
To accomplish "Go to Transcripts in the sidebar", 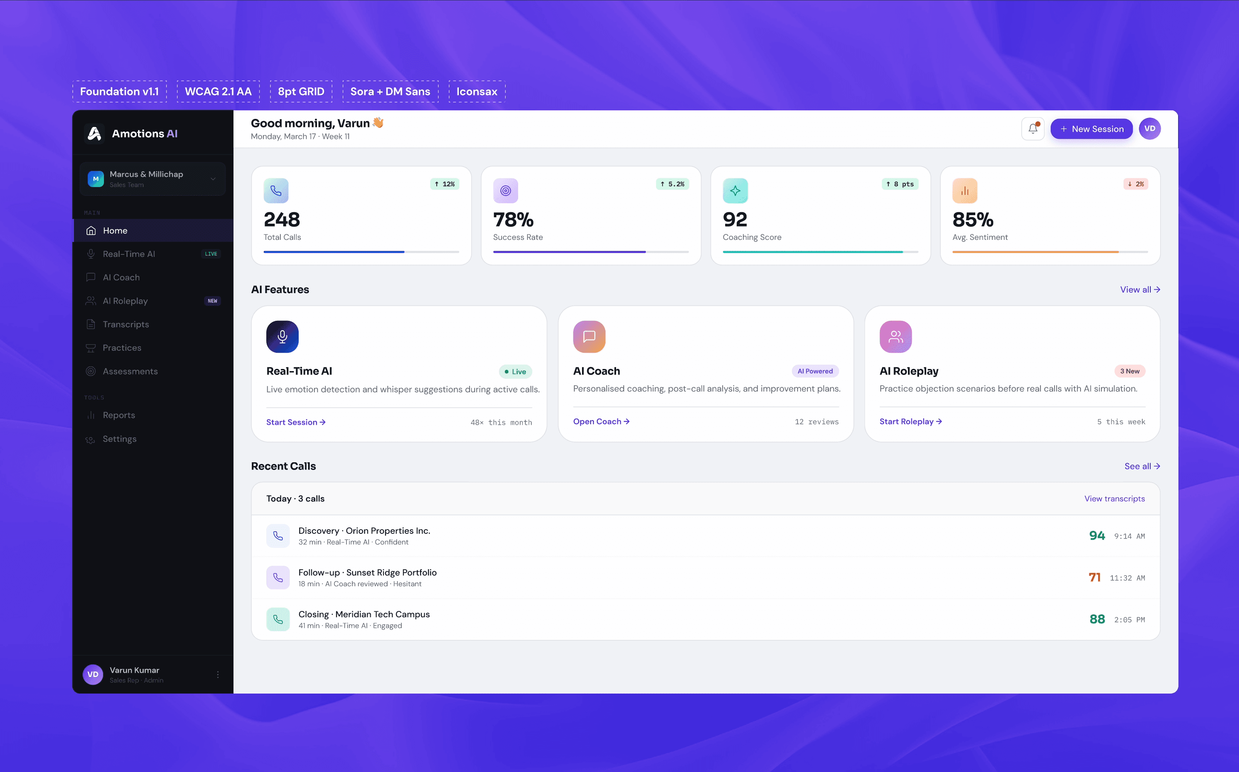I will click(126, 324).
